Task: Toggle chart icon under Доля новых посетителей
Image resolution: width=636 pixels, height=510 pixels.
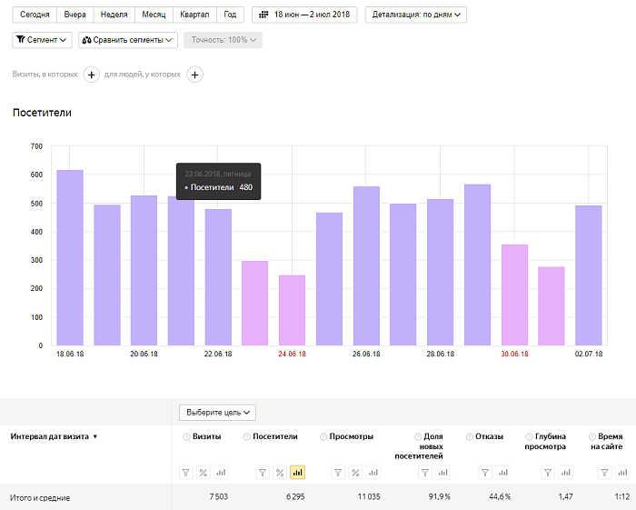Action: click(443, 473)
